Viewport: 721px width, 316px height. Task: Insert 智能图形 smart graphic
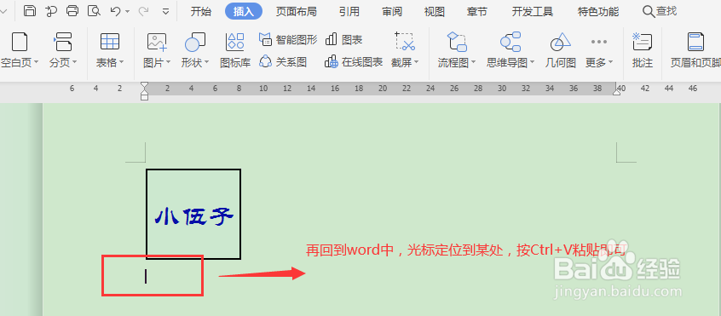pyautogui.click(x=288, y=39)
